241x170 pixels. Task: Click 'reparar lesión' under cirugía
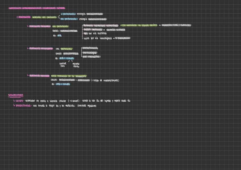[x=76, y=65]
